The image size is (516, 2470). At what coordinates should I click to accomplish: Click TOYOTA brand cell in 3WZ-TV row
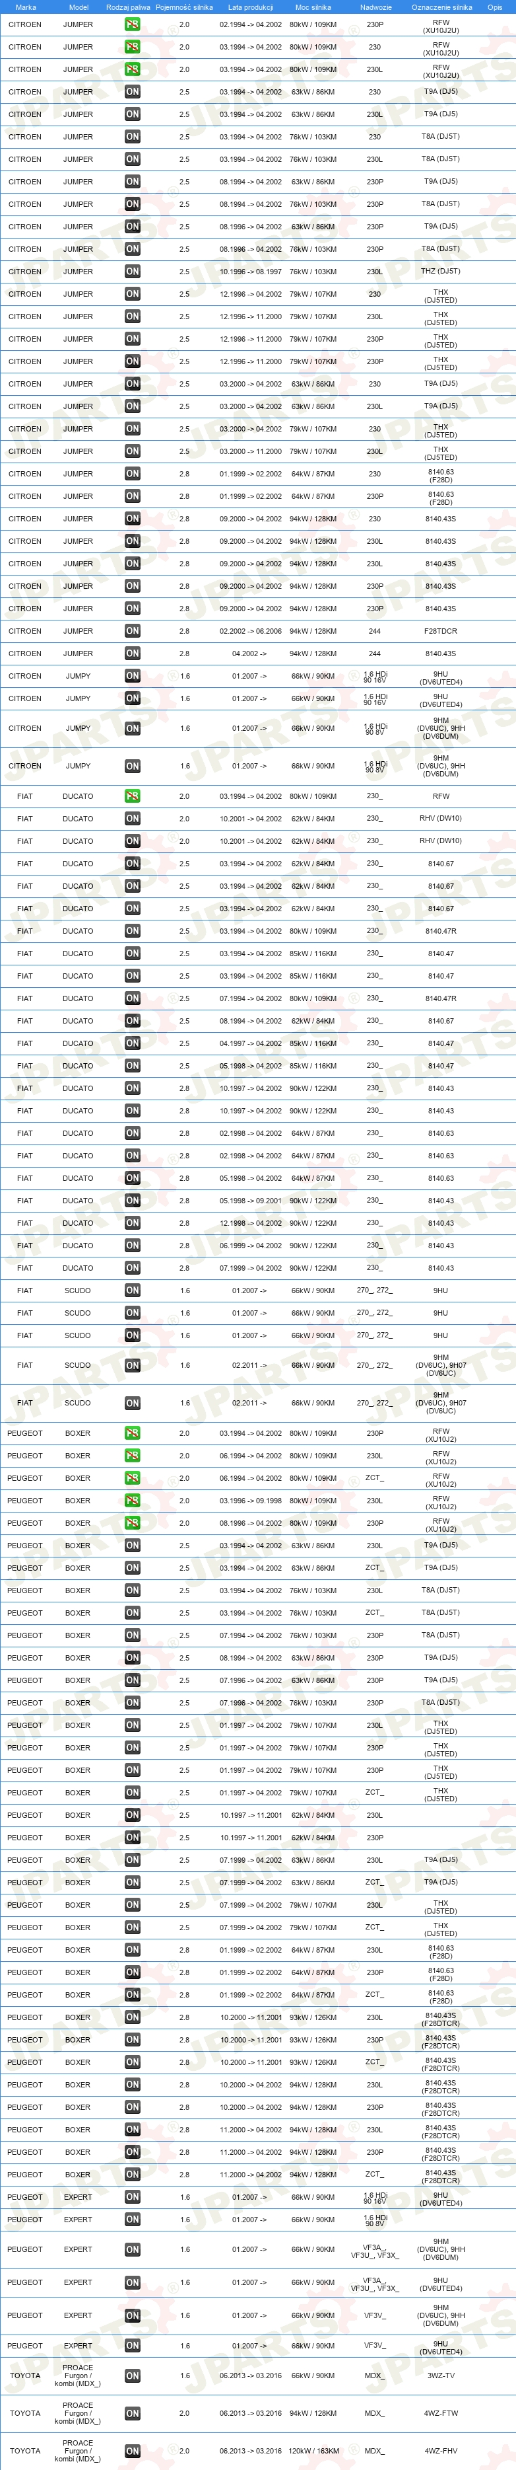tap(25, 2376)
